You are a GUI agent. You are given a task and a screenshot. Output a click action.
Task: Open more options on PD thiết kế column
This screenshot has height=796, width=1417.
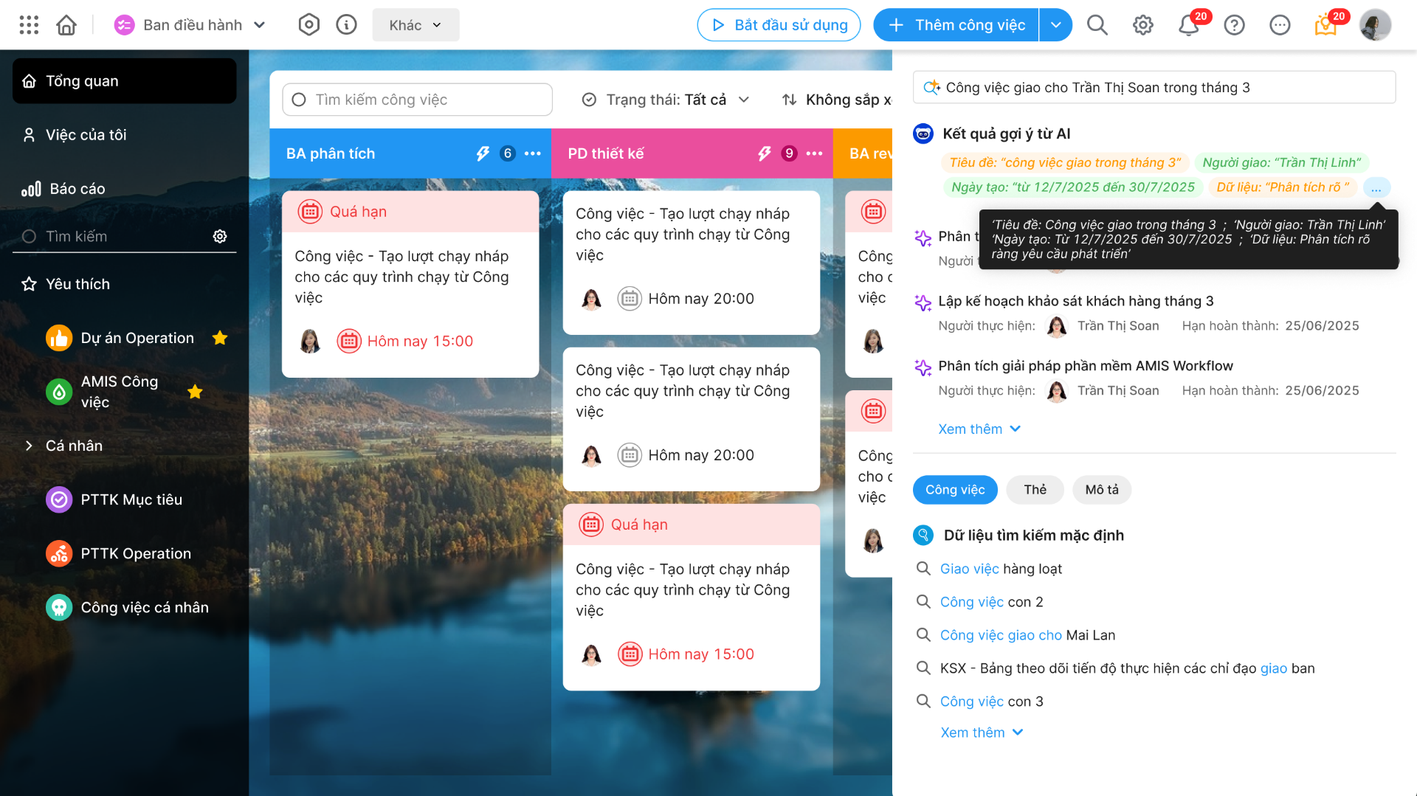tap(815, 153)
